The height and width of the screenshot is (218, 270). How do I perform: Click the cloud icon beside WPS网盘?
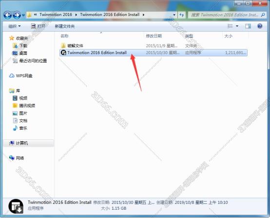tap(12, 76)
